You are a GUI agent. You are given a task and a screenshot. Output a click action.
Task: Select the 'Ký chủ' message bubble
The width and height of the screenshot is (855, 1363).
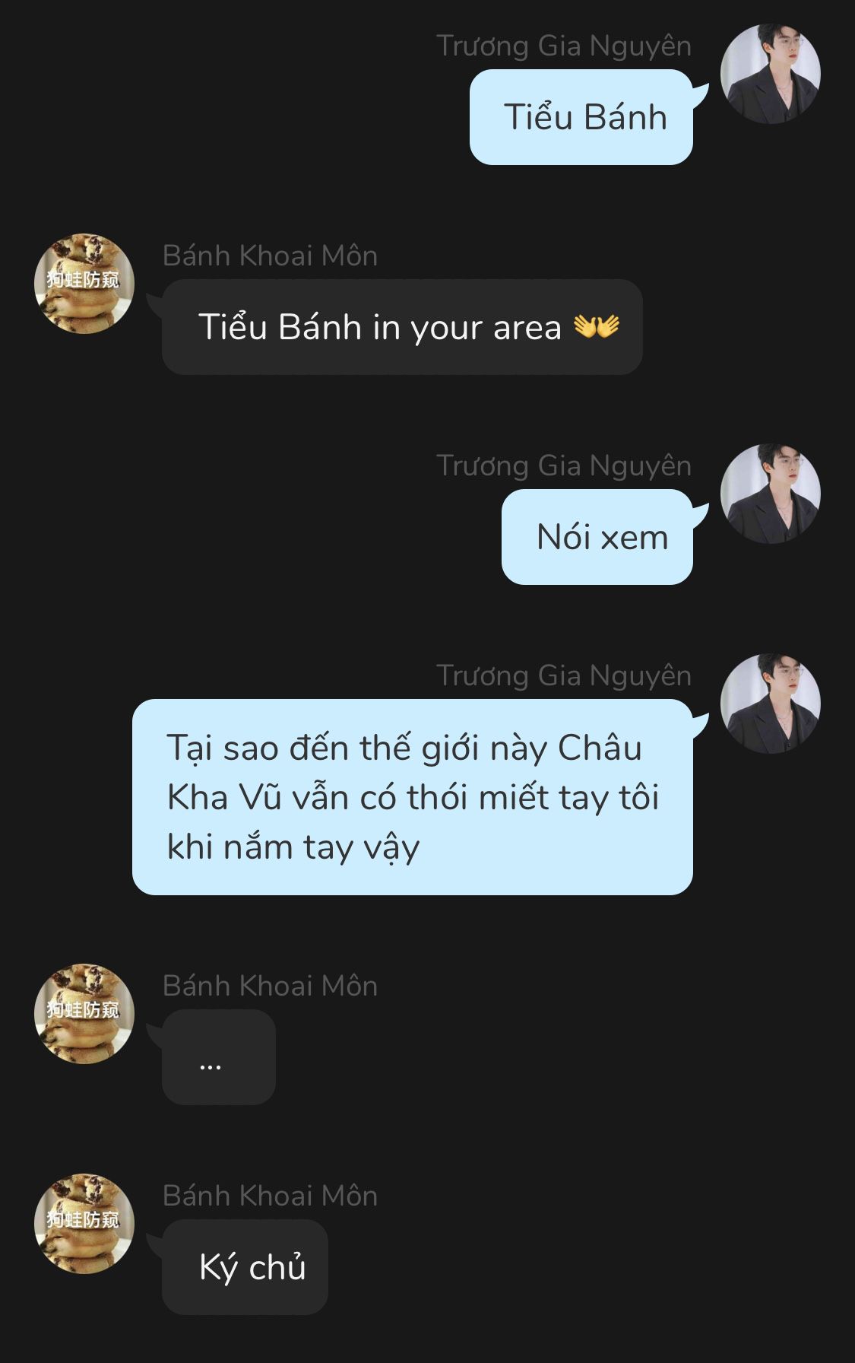(245, 1267)
